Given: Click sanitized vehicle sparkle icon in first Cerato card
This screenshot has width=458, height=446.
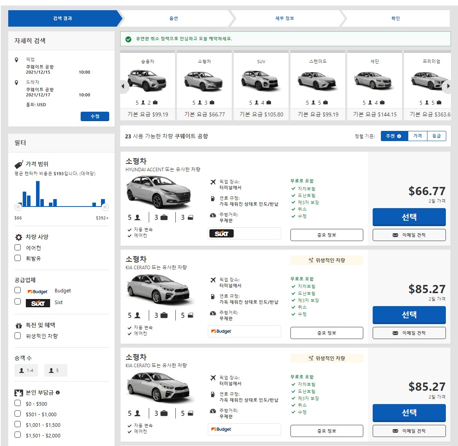Looking at the screenshot, I should pos(311,260).
